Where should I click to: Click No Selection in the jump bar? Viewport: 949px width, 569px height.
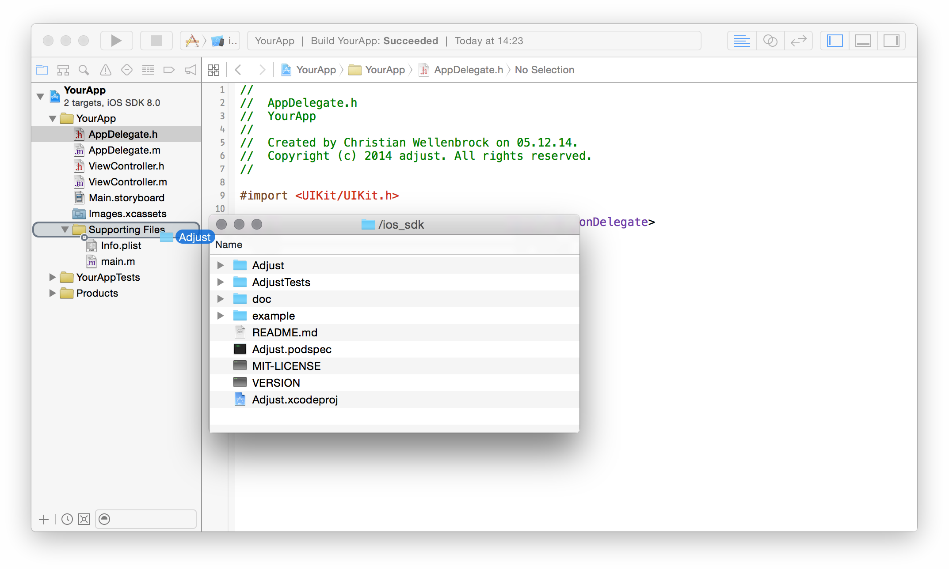coord(544,70)
